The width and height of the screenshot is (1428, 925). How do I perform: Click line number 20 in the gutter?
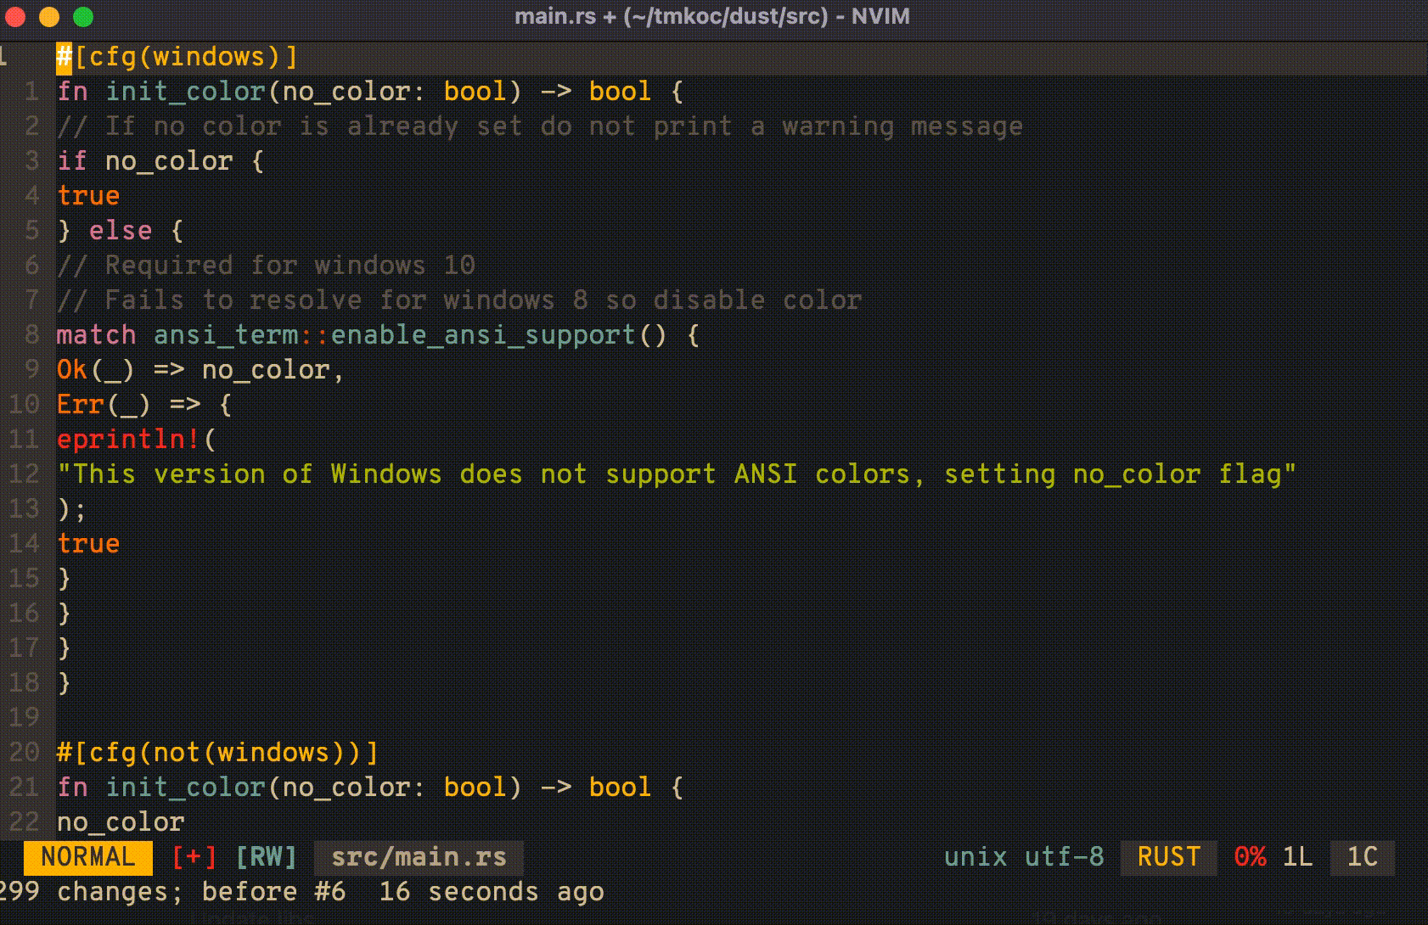(x=22, y=752)
